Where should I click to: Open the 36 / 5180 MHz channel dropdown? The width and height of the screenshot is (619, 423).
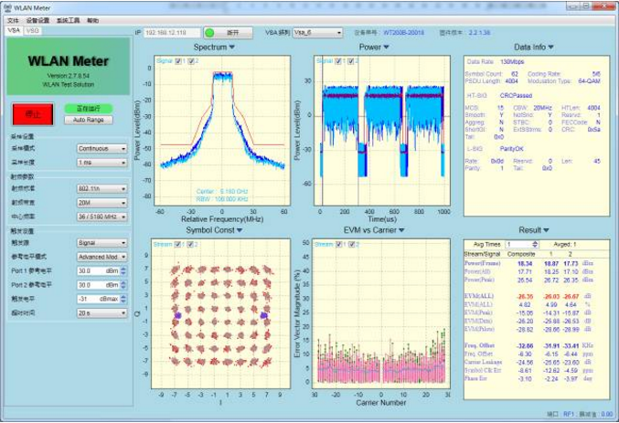(x=101, y=217)
